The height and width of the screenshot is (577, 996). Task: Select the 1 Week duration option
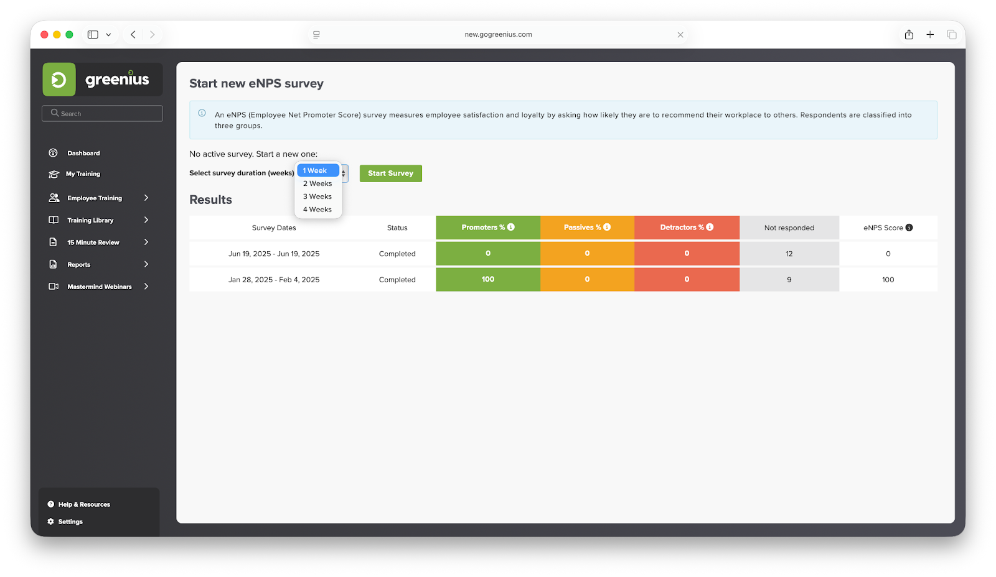coord(318,170)
